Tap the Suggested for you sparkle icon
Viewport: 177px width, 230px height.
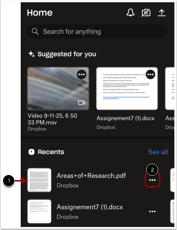[31, 54]
